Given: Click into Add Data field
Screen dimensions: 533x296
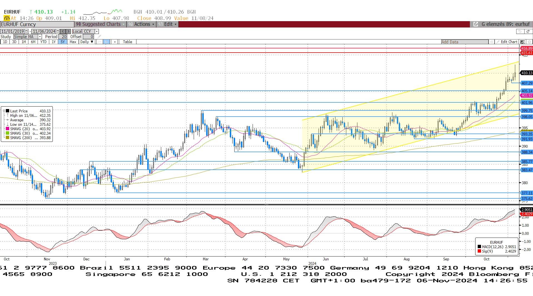Looking at the screenshot, I should tap(465, 42).
